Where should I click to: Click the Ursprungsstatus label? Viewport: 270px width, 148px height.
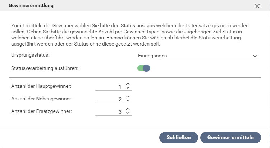[30, 56]
